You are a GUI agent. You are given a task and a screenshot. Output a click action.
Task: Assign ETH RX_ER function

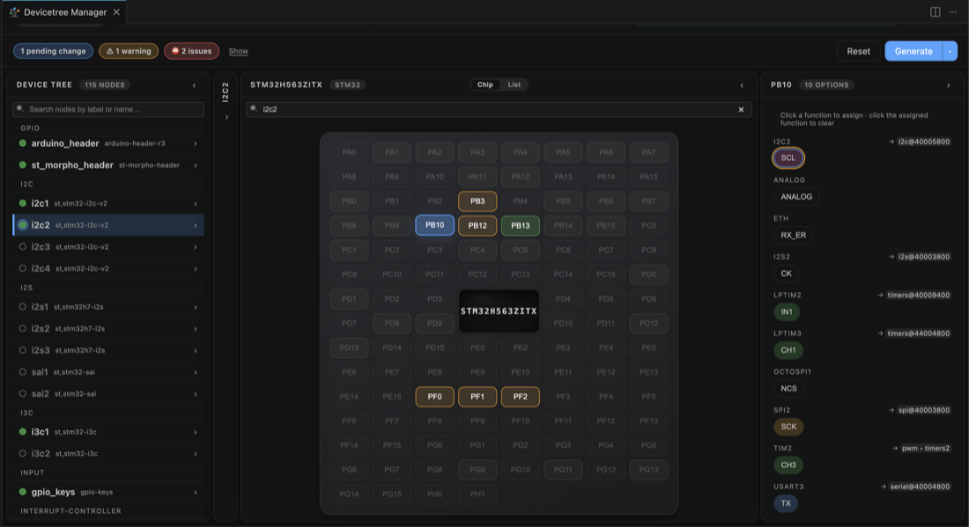793,235
